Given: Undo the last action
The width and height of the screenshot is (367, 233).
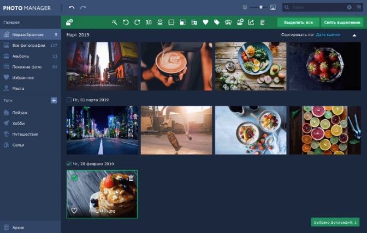Looking at the screenshot, I should pos(72,8).
